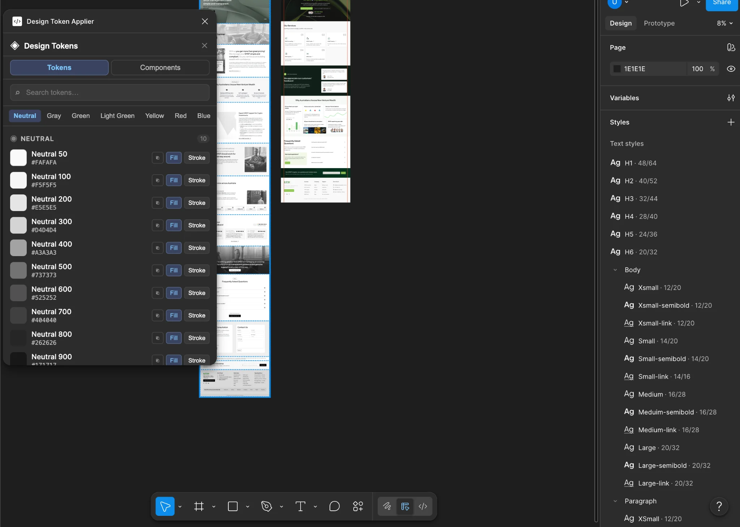Select the Rectangle shape tool
This screenshot has width=740, height=527.
click(x=233, y=506)
